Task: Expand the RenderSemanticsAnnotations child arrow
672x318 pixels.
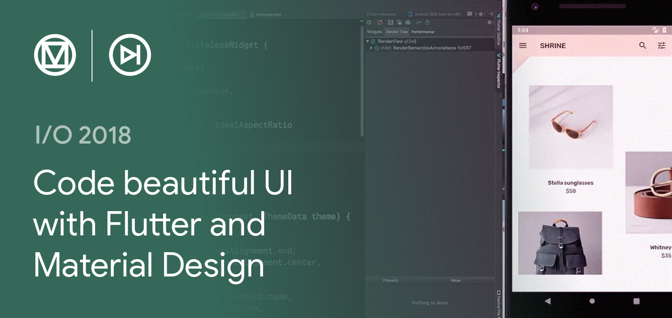Action: coord(371,48)
